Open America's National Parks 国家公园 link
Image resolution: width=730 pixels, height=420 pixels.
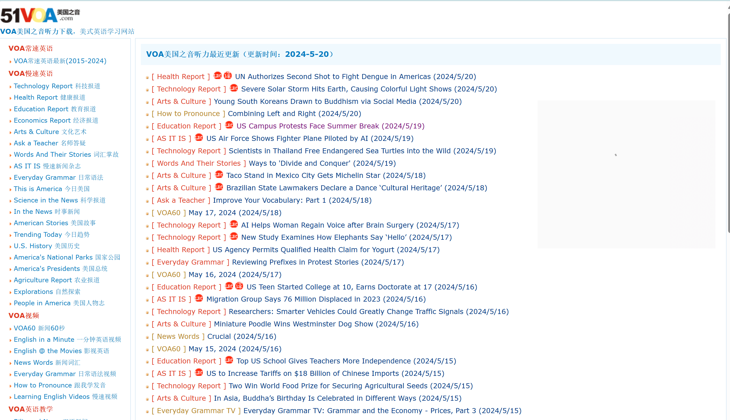click(67, 257)
